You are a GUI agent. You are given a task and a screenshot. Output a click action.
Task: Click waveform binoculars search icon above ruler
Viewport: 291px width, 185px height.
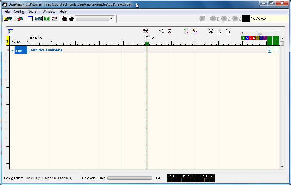click(145, 31)
